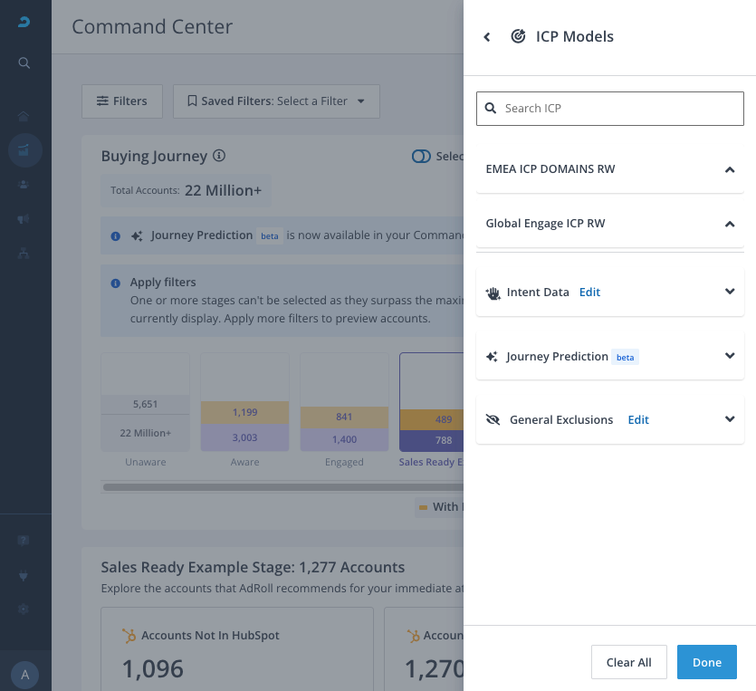This screenshot has width=756, height=691.
Task: Click the megaphone campaigns icon in sidebar
Action: coord(24,219)
